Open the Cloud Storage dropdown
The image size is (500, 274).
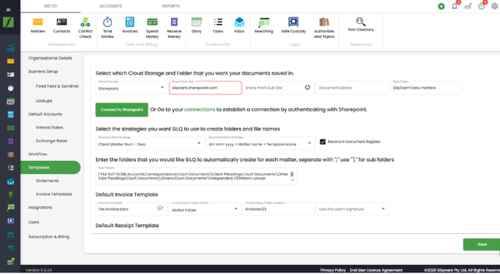[131, 88]
